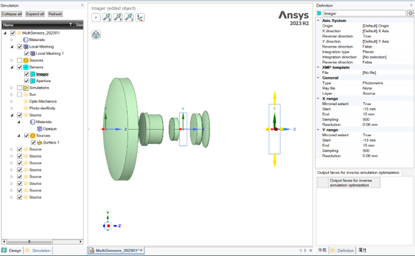
Task: Expand the Simulations node
Action: 11,88
